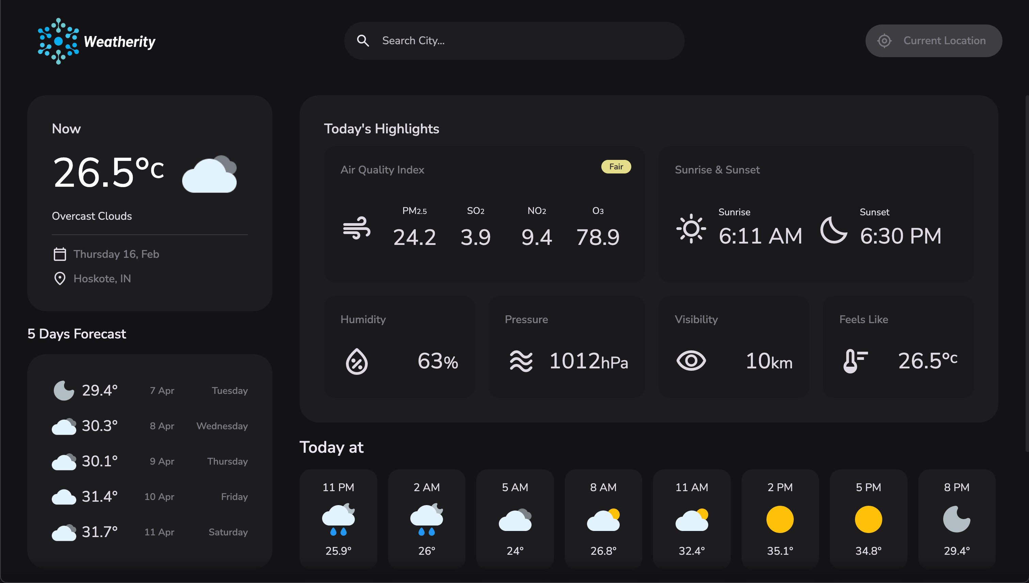Click the location pin icon beside Hoskote, IN
The image size is (1029, 583).
click(60, 278)
